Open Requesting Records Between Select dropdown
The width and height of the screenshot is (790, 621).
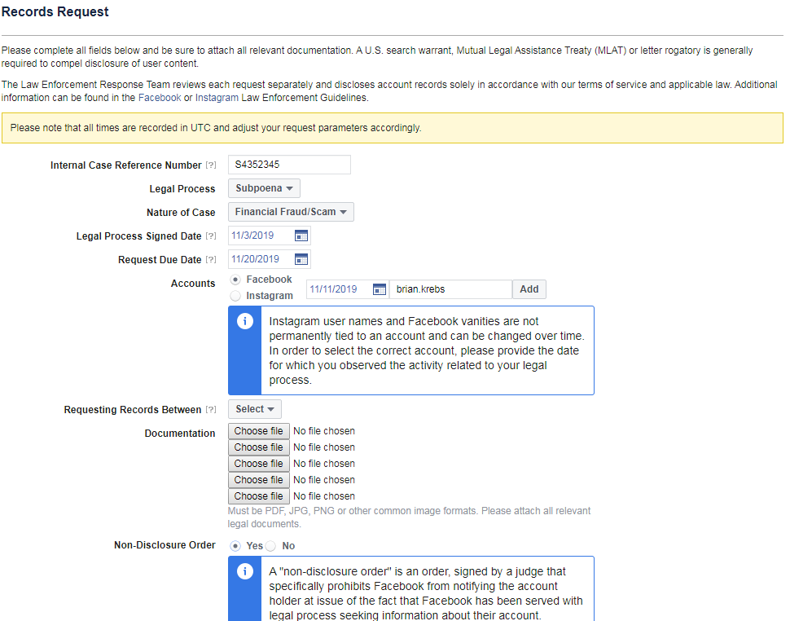point(254,409)
